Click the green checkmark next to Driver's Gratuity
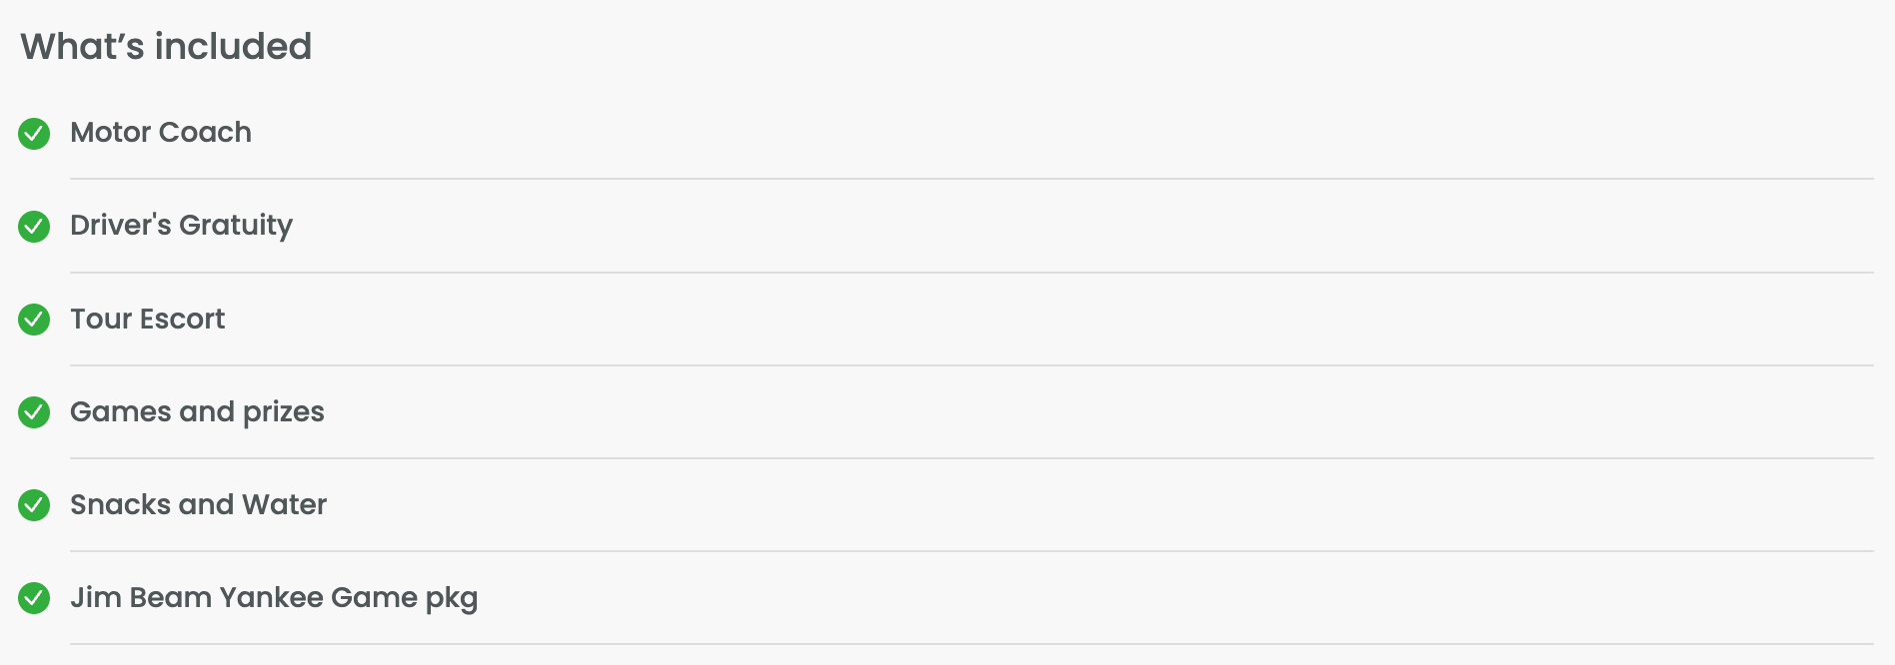Image resolution: width=1895 pixels, height=665 pixels. 34,227
